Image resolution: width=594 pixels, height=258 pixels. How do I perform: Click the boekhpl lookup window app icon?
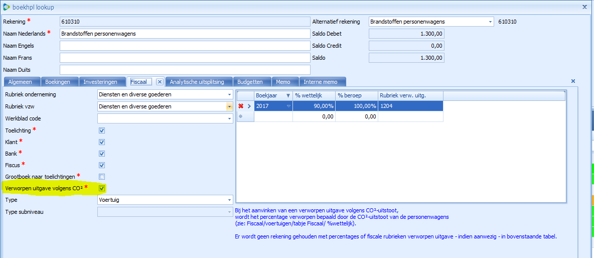point(6,7)
